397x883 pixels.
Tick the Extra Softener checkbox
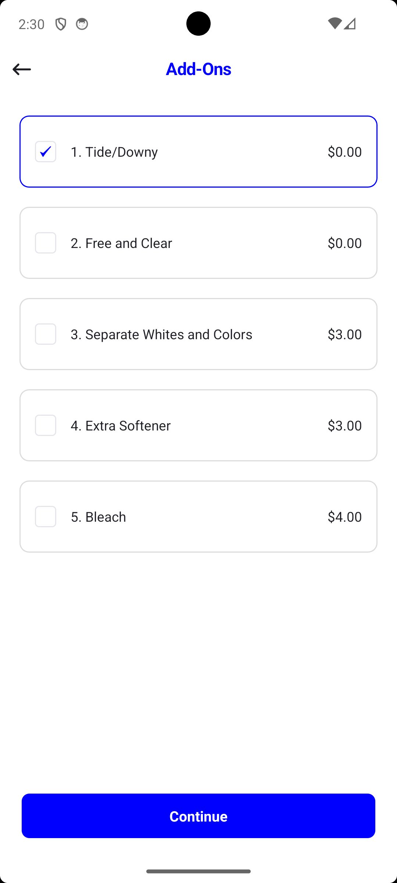tap(46, 425)
